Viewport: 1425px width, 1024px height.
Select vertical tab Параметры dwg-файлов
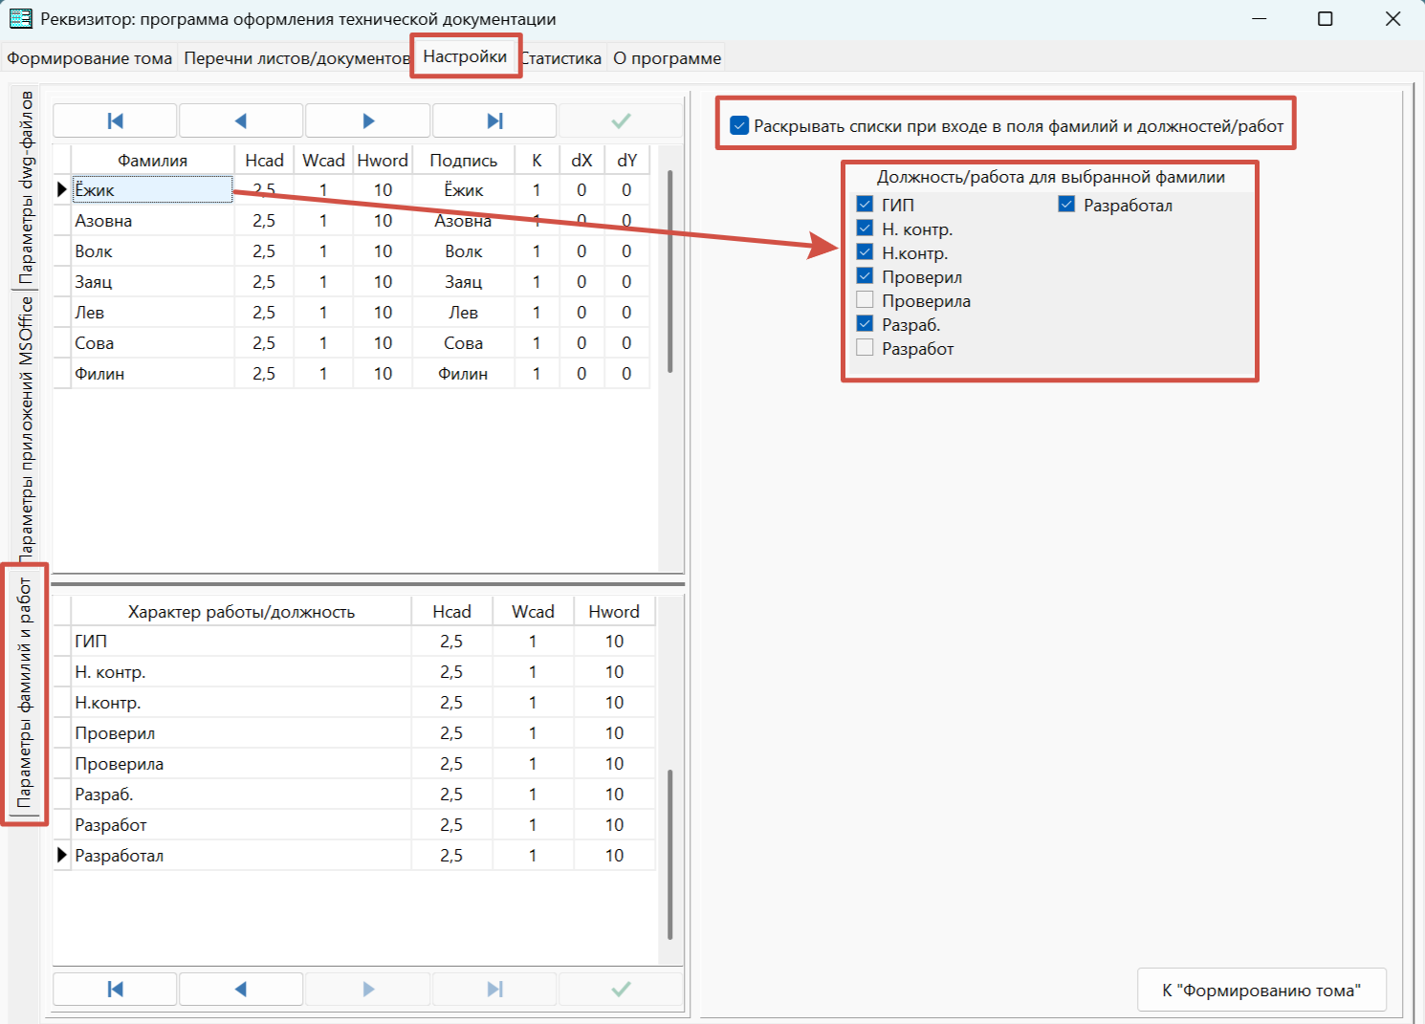[26, 186]
